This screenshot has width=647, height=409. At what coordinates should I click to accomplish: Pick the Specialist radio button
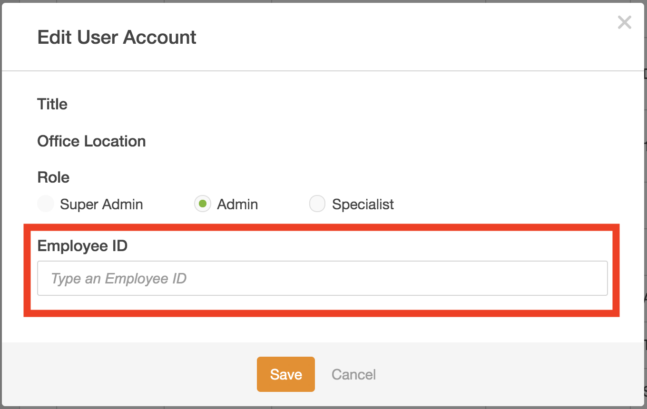pyautogui.click(x=317, y=204)
